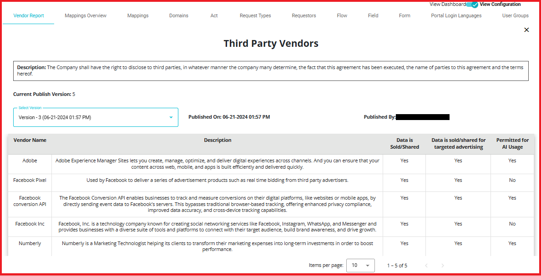Go to the User Groups tab
Screen dimensions: 541x276
point(515,15)
